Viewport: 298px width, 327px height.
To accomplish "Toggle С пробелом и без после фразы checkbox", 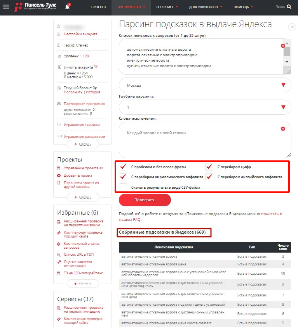I will pyautogui.click(x=123, y=167).
